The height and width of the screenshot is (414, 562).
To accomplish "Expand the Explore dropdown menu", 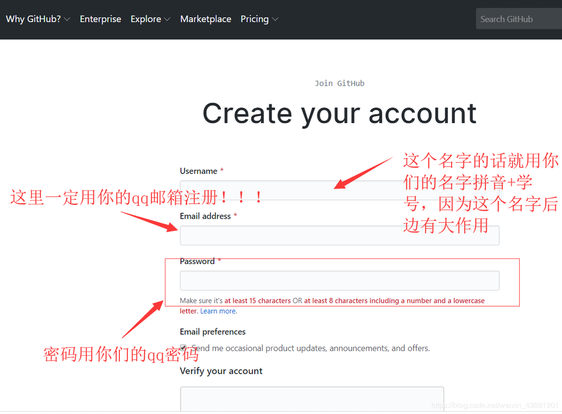I will coord(150,19).
